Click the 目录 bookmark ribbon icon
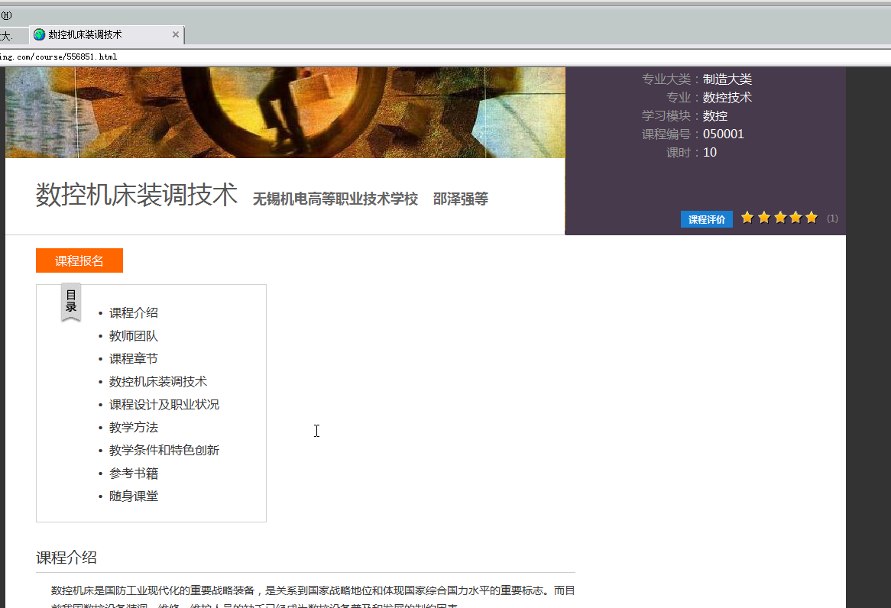Viewport: 891px width, 608px height. (x=71, y=302)
